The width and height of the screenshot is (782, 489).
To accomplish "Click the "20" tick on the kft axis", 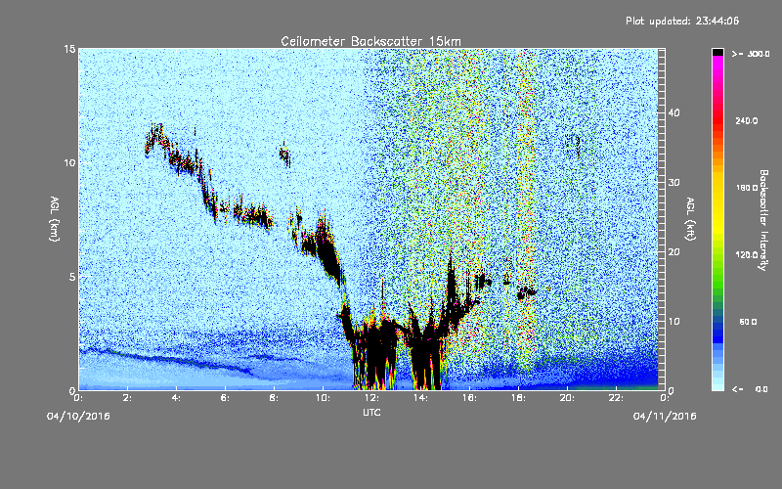I will coord(673,251).
